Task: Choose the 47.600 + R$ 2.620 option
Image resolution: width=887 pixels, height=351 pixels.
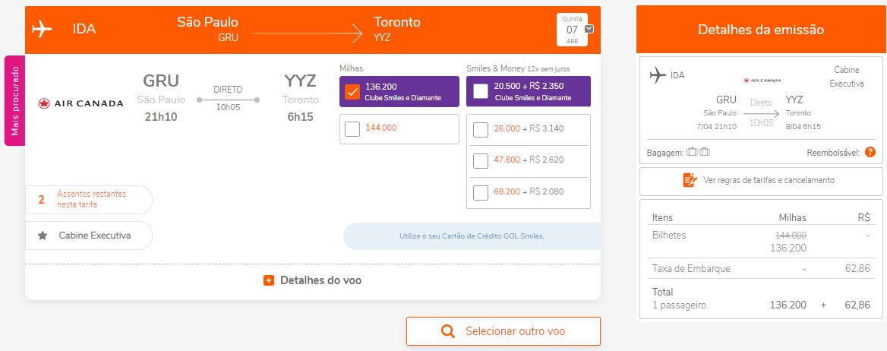Action: click(480, 161)
